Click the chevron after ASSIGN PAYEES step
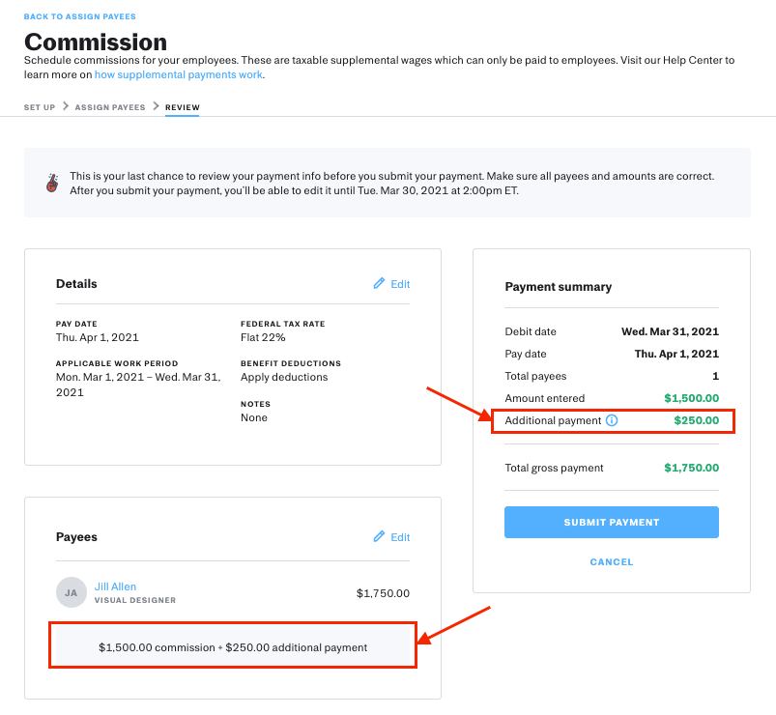The width and height of the screenshot is (776, 715). pyautogui.click(x=156, y=106)
